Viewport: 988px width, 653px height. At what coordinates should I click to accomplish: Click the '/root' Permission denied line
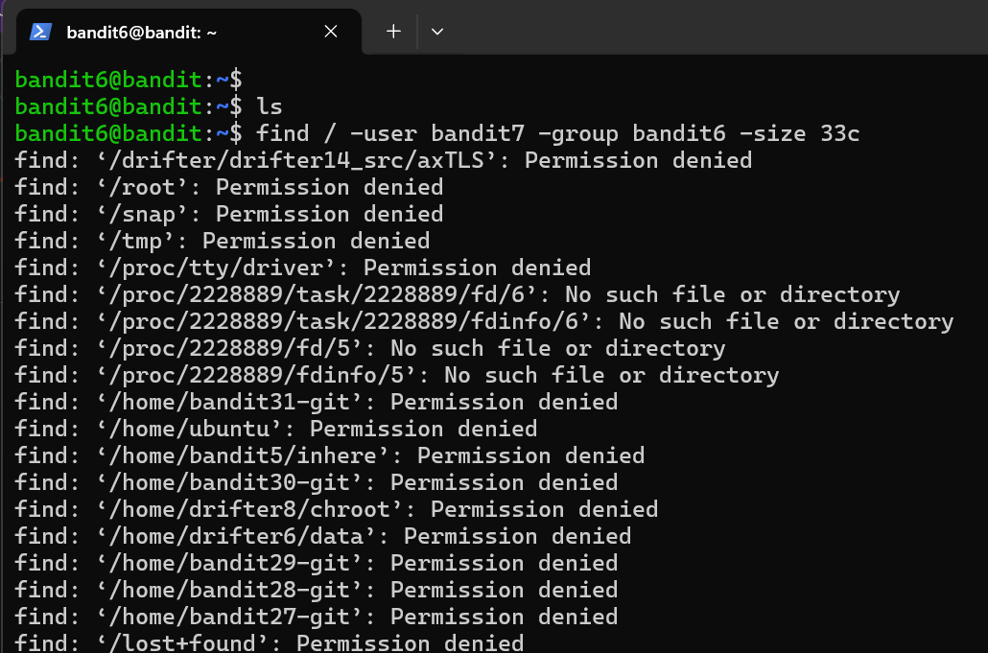click(230, 187)
